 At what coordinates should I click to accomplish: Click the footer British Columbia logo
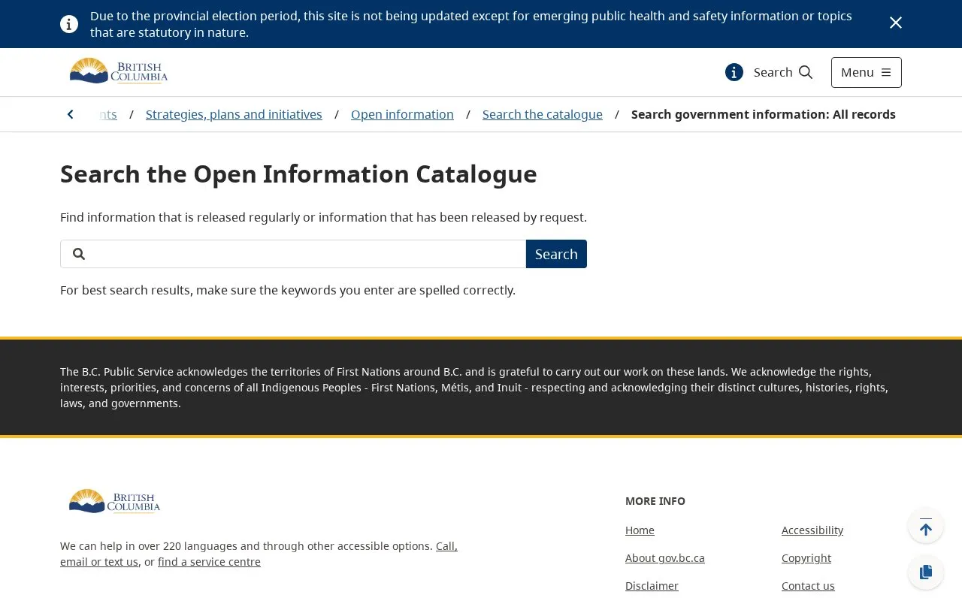pyautogui.click(x=114, y=501)
